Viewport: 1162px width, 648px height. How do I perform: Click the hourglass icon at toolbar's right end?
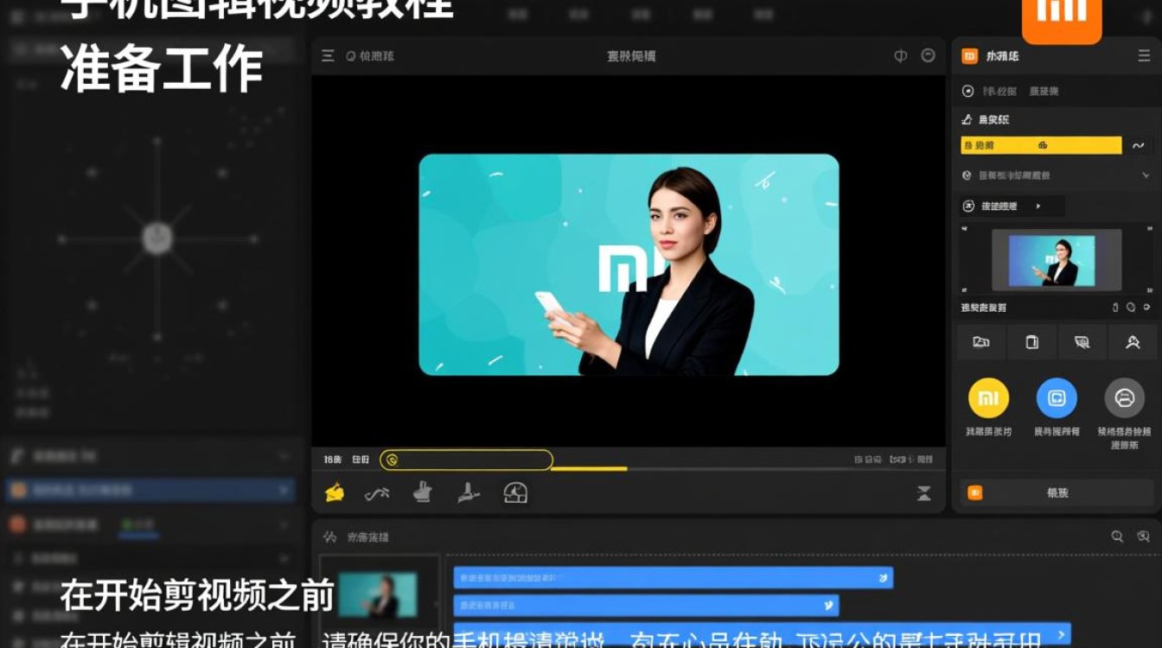(x=924, y=493)
